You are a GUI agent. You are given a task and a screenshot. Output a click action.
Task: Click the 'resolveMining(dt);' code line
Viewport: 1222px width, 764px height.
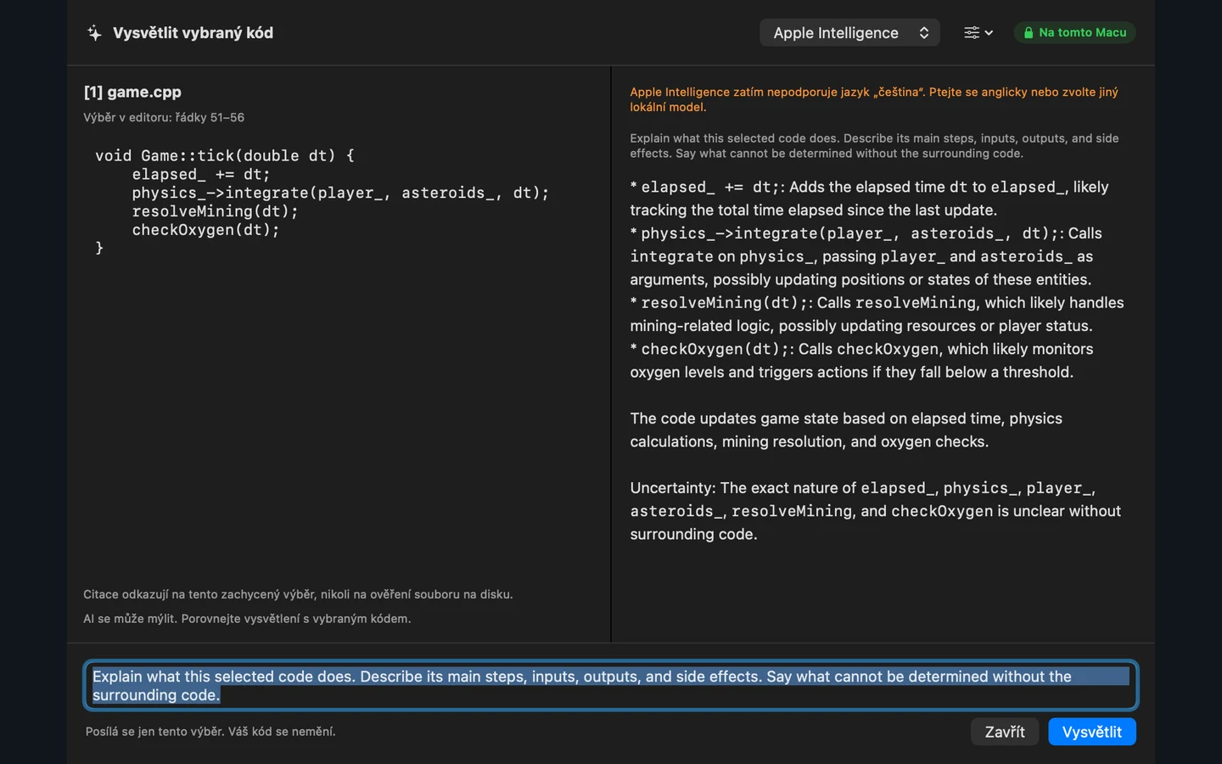[216, 211]
